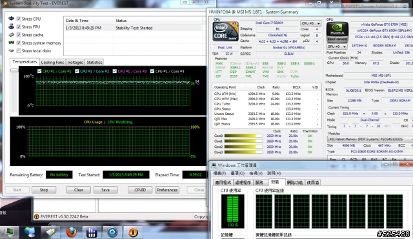This screenshot has width=413, height=239.
Task: Click the FPU icon beside Stress FPU
Action: (x=11, y=26)
